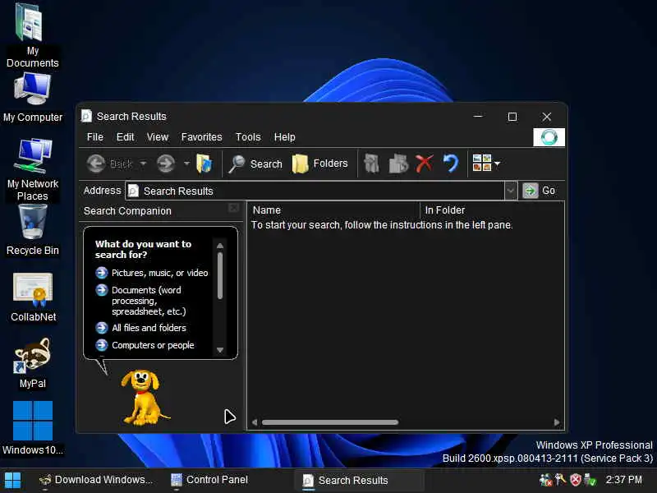
Task: Click the Name column header
Action: point(333,210)
